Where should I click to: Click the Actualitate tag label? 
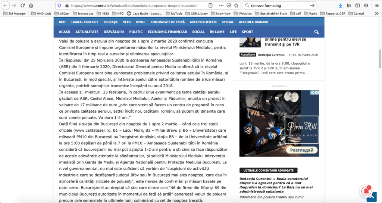248,55
